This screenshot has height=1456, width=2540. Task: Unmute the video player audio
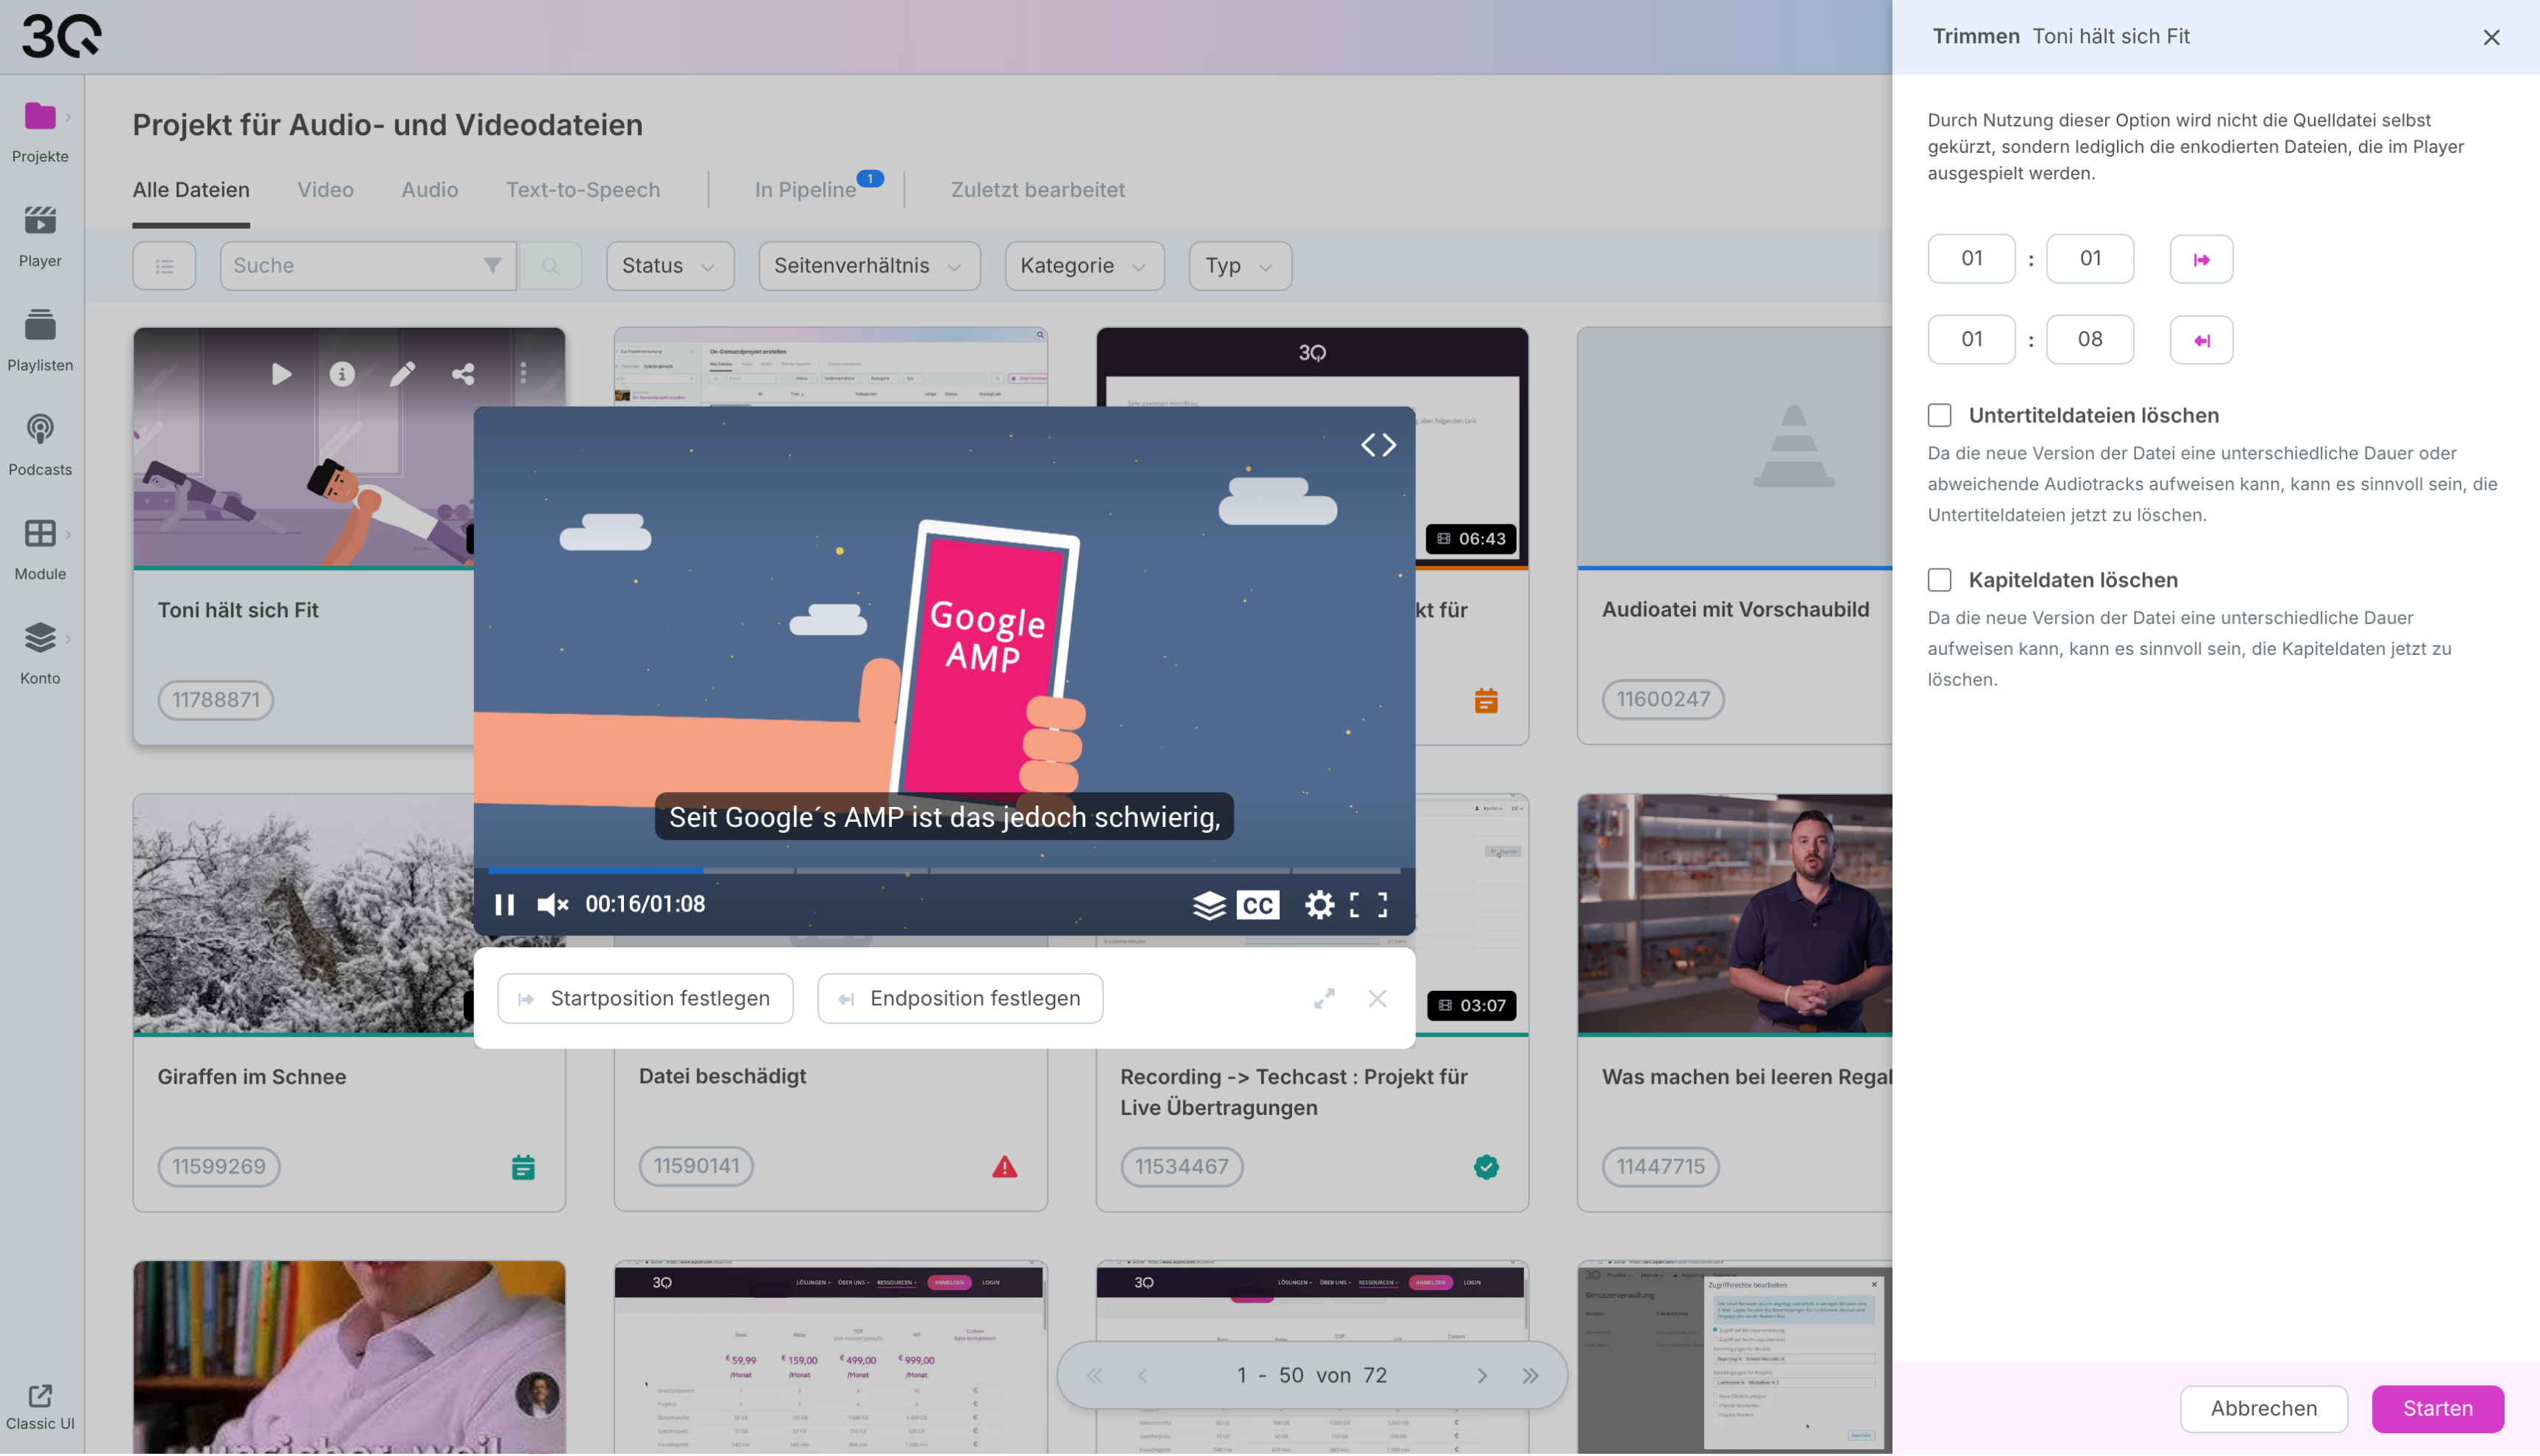pyautogui.click(x=552, y=904)
